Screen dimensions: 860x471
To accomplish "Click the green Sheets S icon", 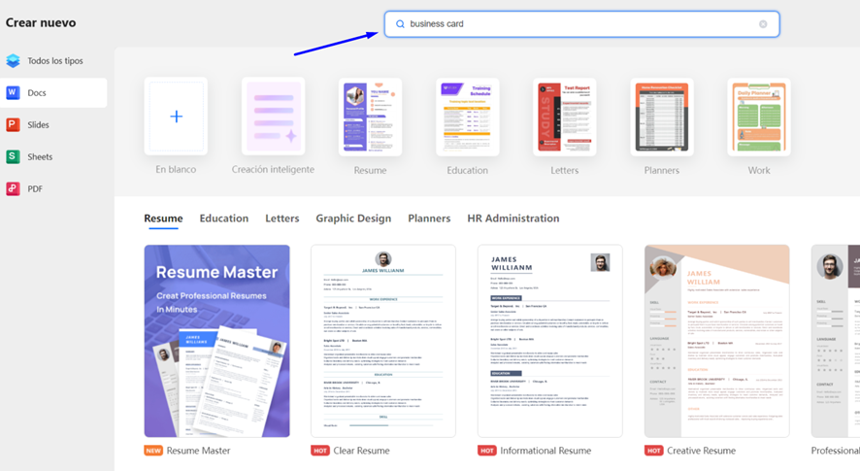I will [13, 156].
